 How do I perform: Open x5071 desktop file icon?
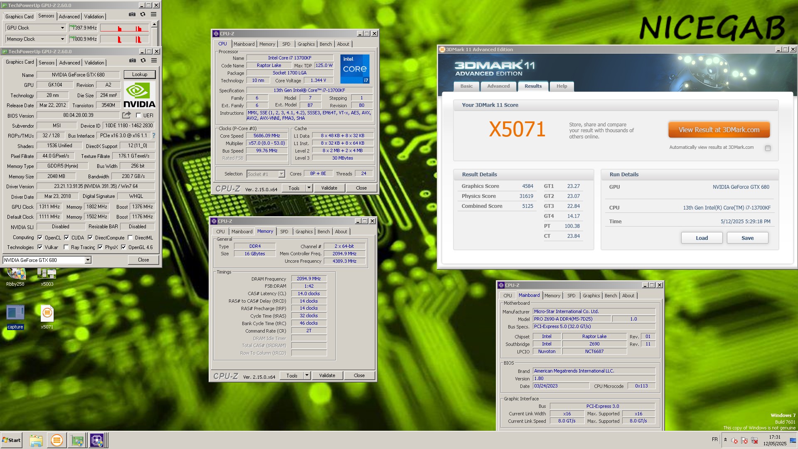click(47, 317)
